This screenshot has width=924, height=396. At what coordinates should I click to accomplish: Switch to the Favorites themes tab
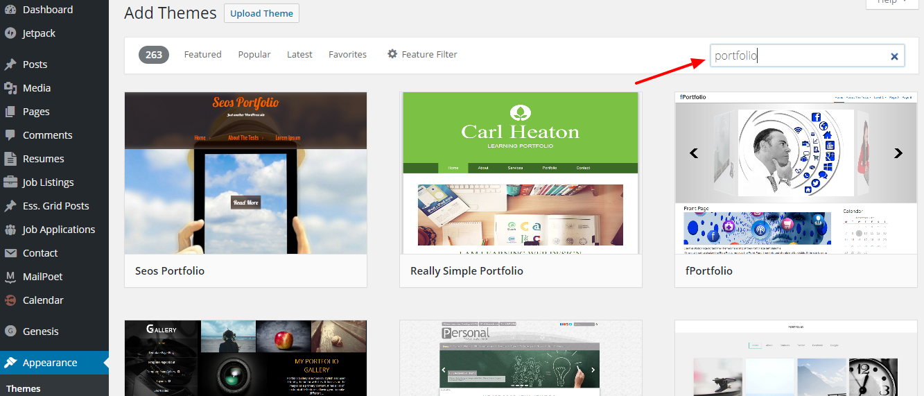pos(347,54)
